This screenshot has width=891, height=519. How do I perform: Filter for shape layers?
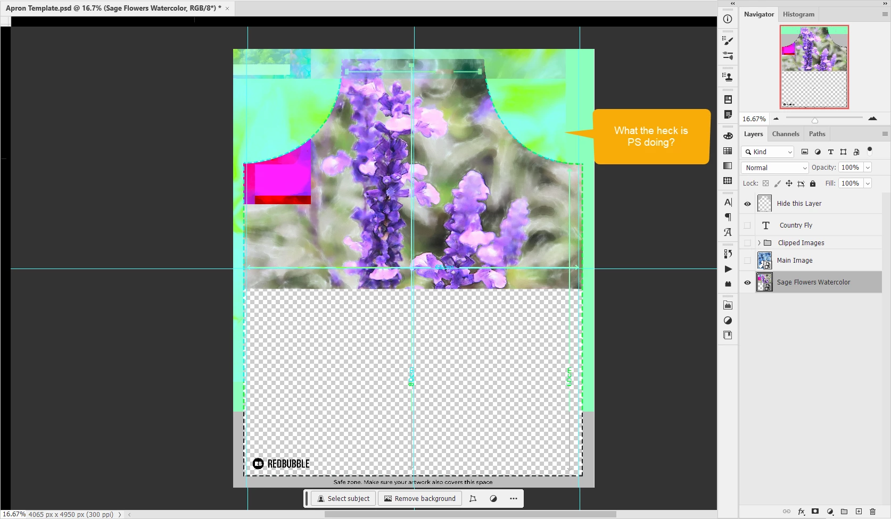843,152
